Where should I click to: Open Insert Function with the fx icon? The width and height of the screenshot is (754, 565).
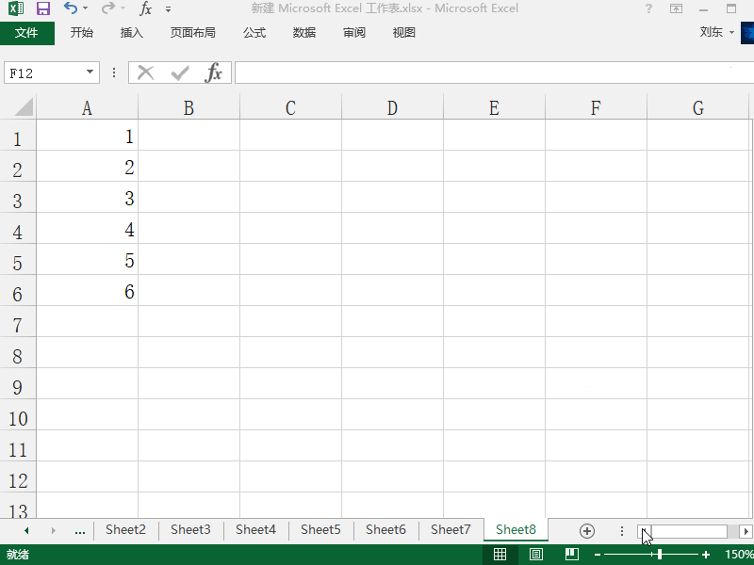[214, 72]
